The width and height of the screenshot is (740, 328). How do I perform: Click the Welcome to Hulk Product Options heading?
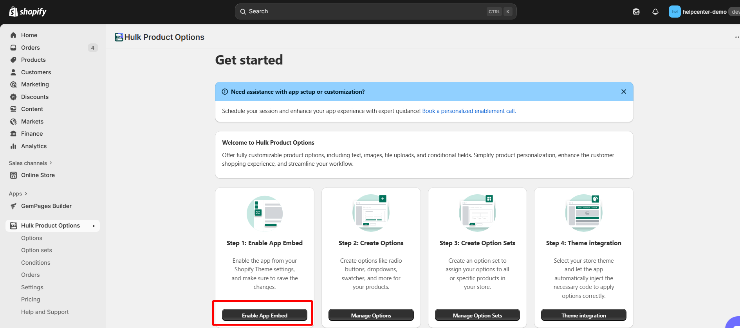(x=268, y=143)
